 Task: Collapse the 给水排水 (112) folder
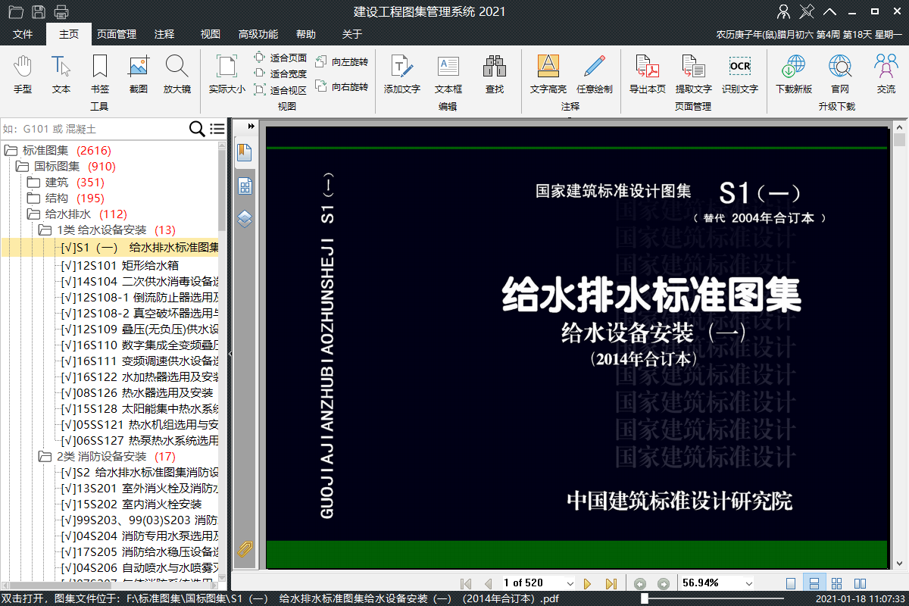33,214
